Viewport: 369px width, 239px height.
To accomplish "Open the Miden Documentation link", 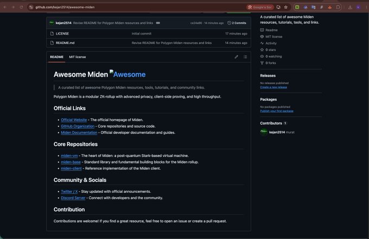I will tap(79, 133).
